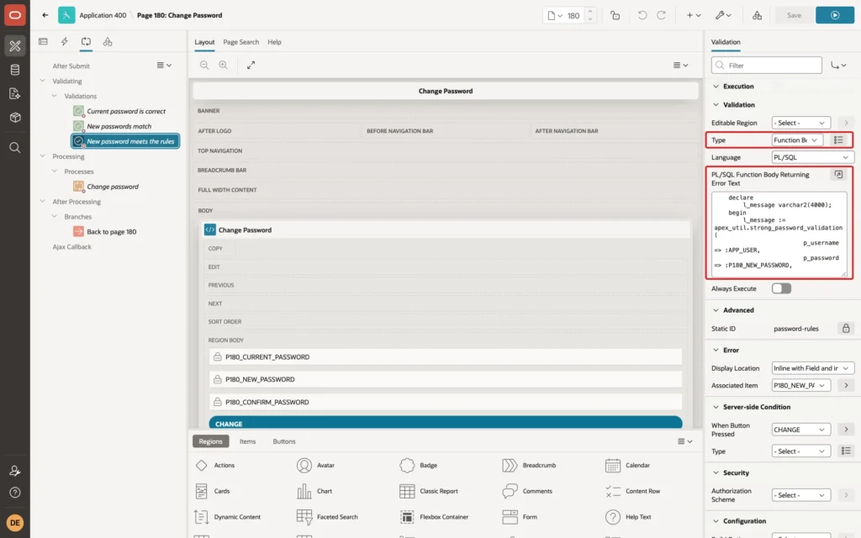Click the lock icon beside Static ID
Screen dimensions: 861x538
[846, 329]
